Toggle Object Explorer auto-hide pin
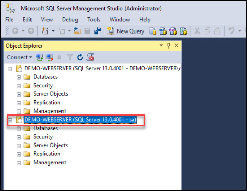The height and width of the screenshot is (191, 247). coord(169,45)
